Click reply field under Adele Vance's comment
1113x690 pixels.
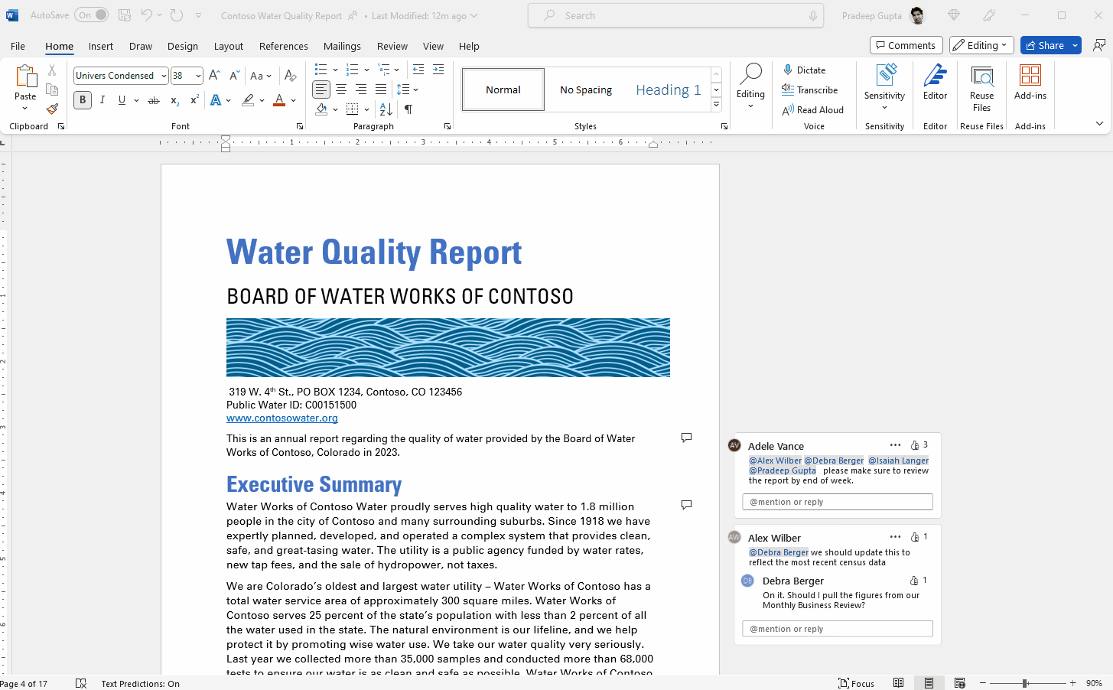(x=837, y=502)
